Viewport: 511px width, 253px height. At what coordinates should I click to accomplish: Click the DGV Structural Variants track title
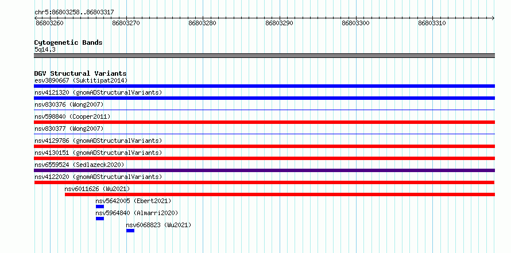pyautogui.click(x=80, y=73)
